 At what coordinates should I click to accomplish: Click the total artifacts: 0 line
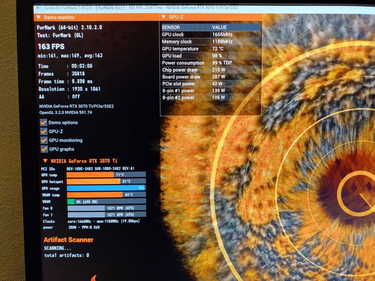point(67,255)
